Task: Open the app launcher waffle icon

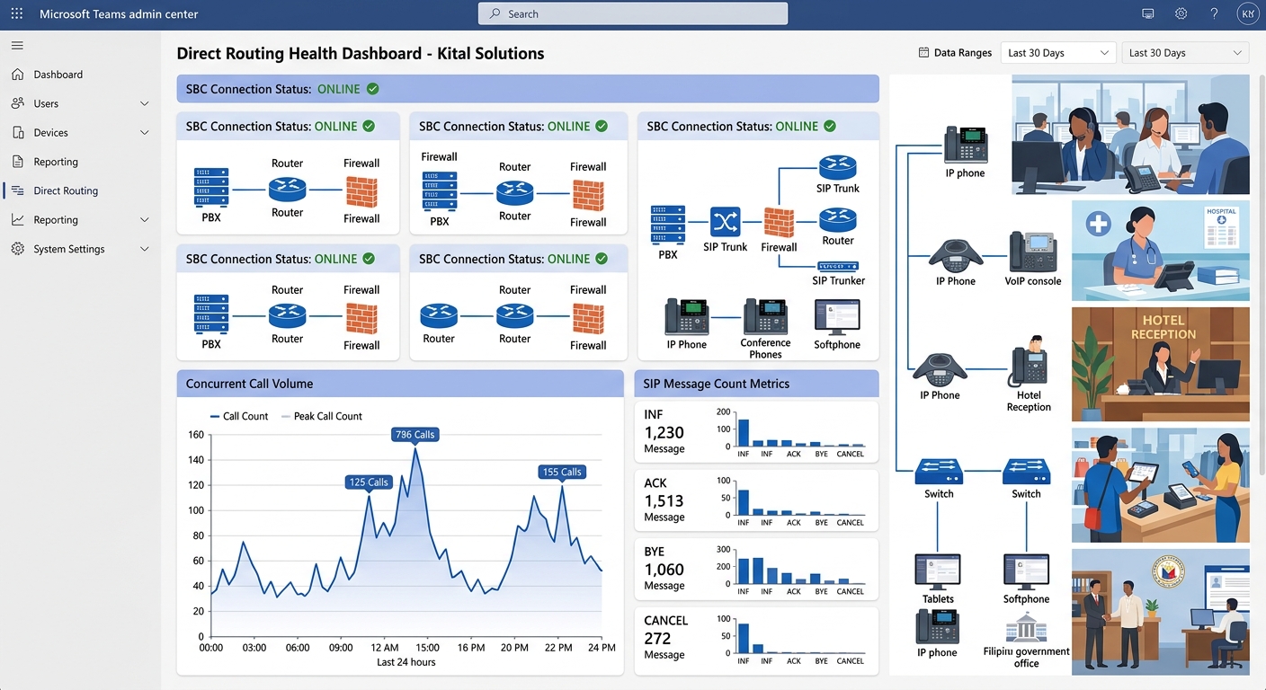Action: (17, 13)
